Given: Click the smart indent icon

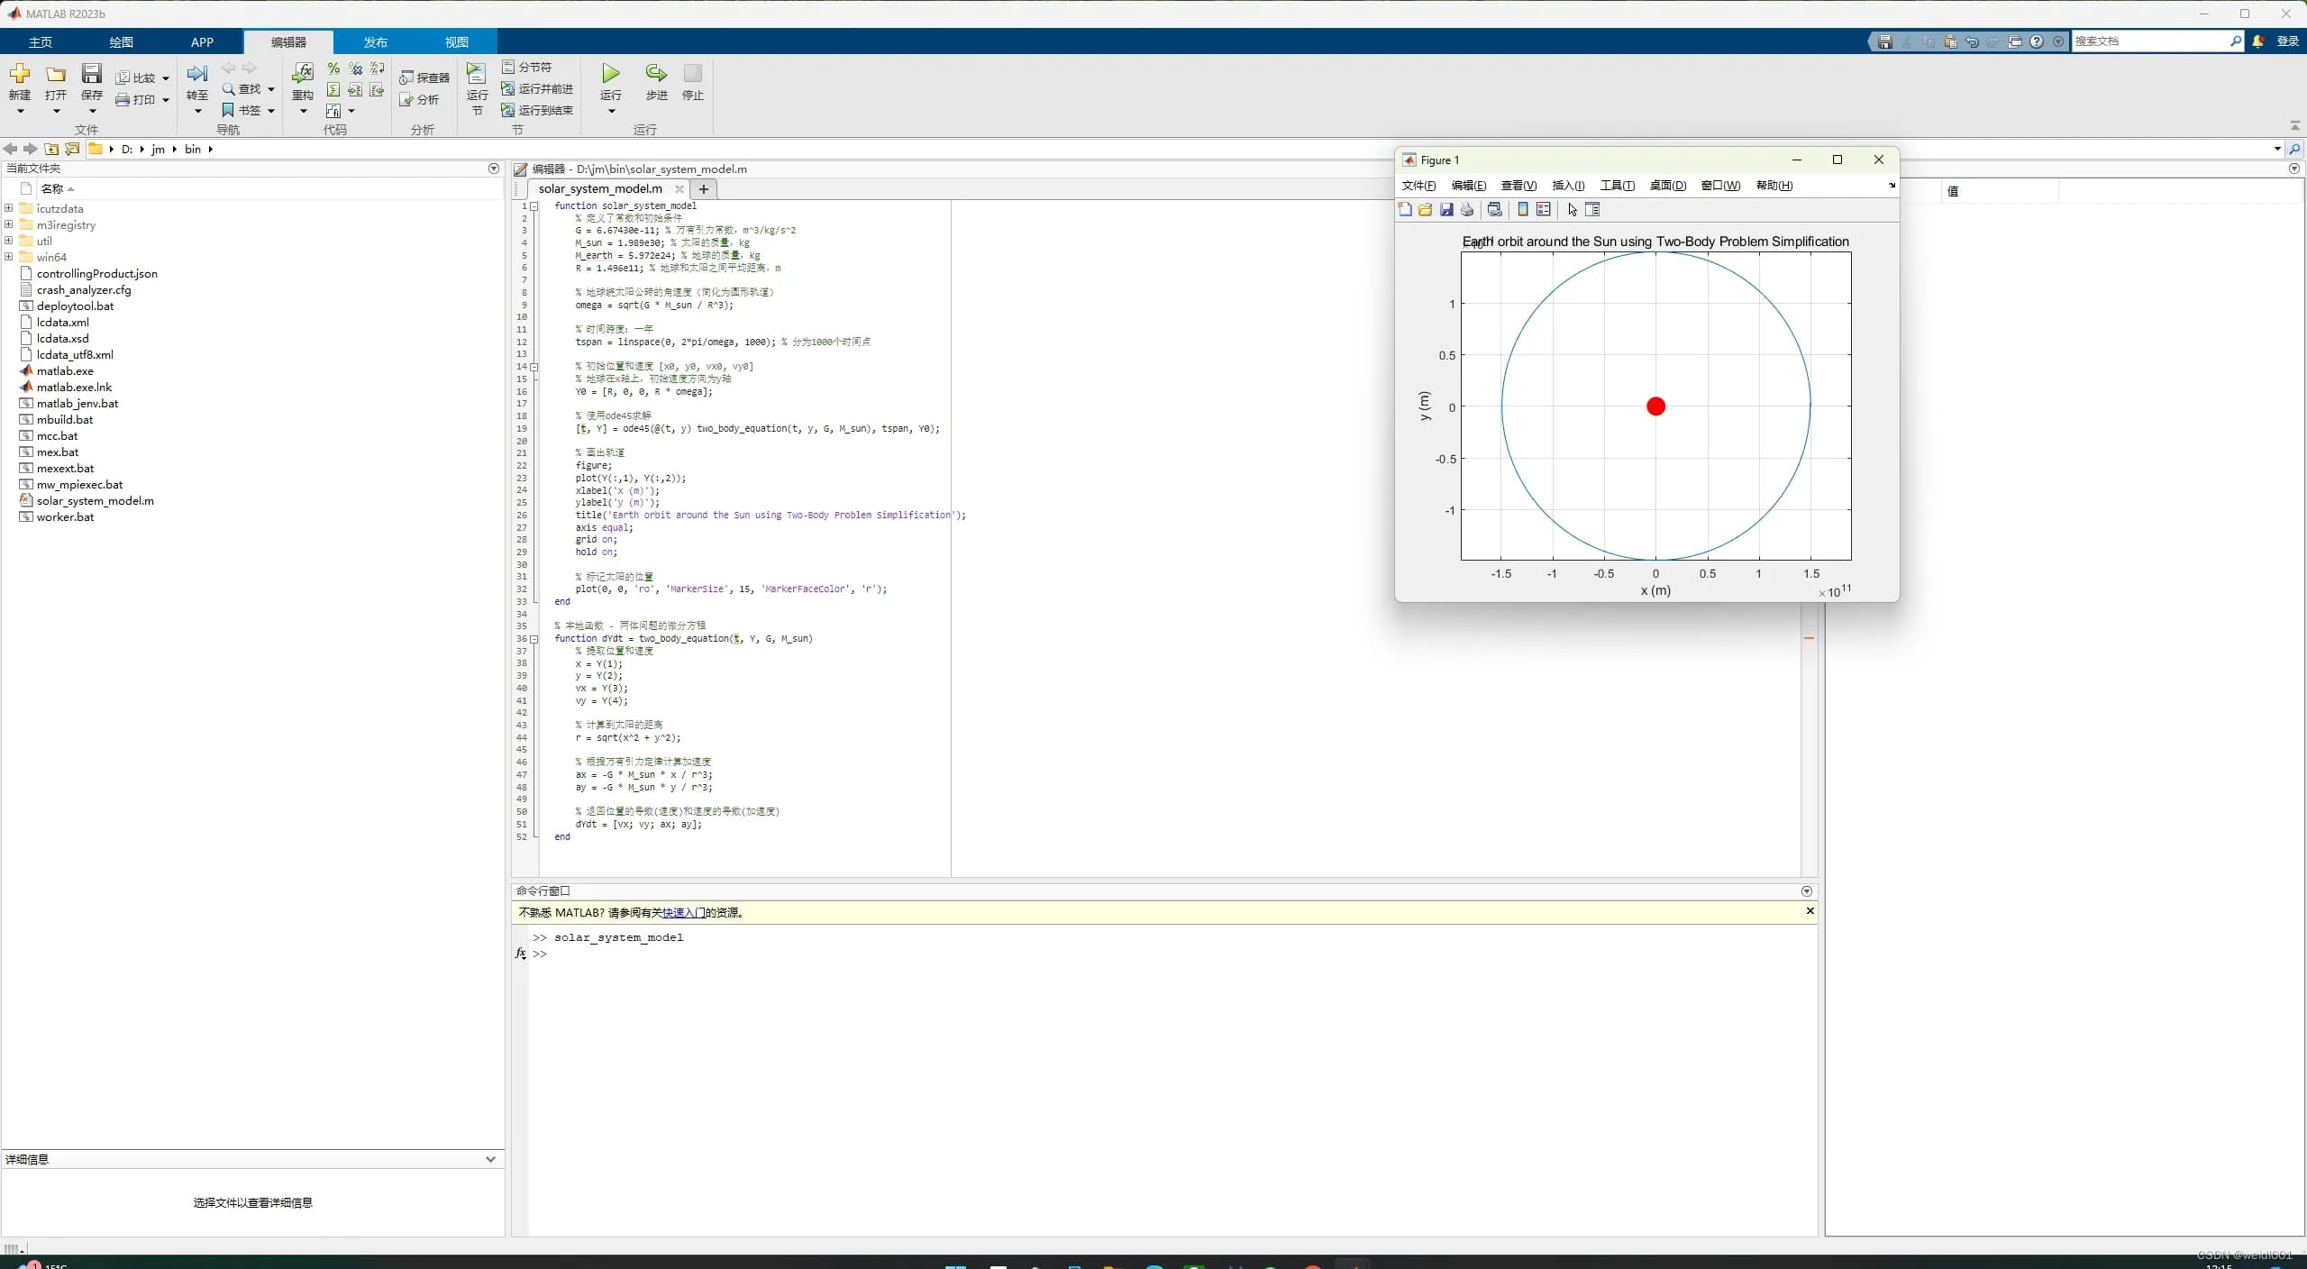Looking at the screenshot, I should pyautogui.click(x=333, y=90).
